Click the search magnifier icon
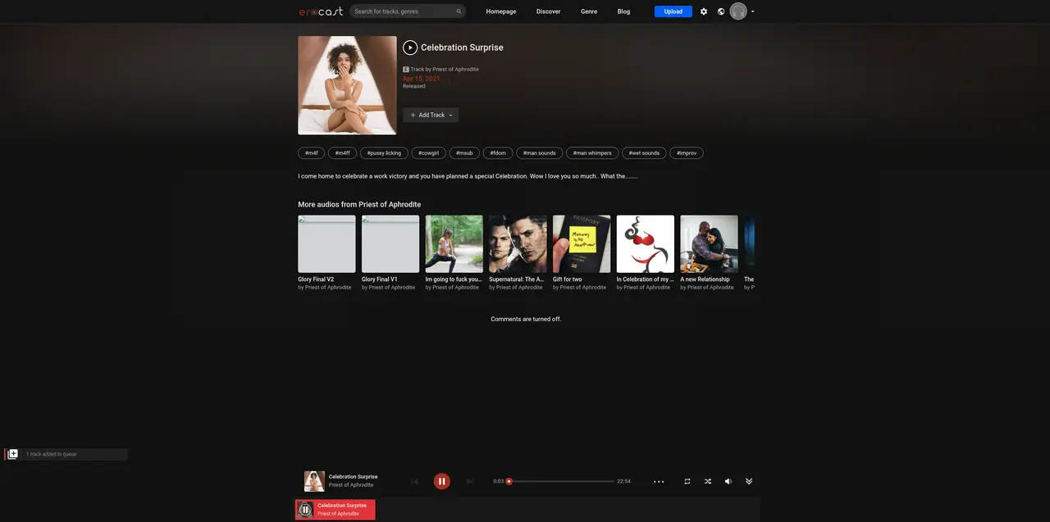The width and height of the screenshot is (1050, 522). pos(459,11)
